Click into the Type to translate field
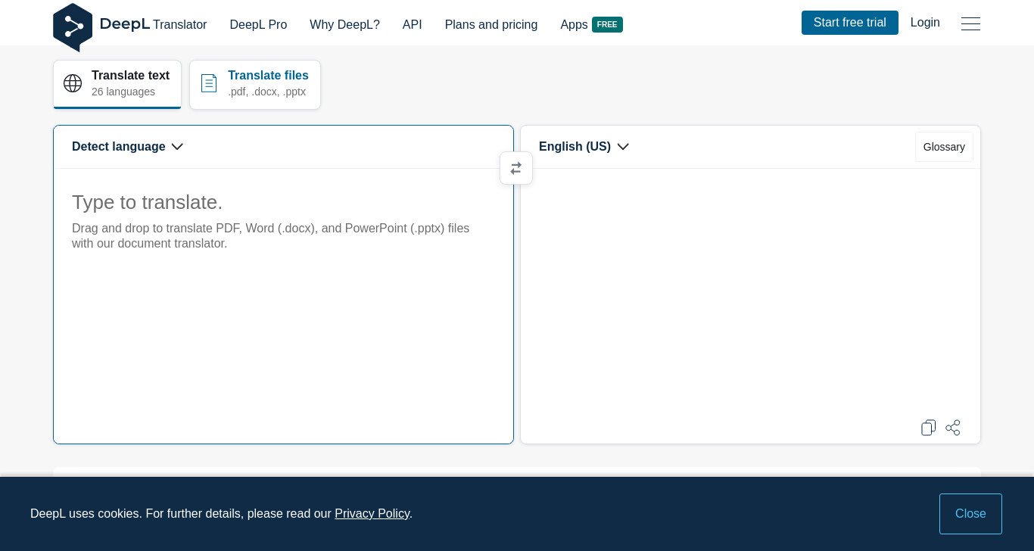 [283, 306]
